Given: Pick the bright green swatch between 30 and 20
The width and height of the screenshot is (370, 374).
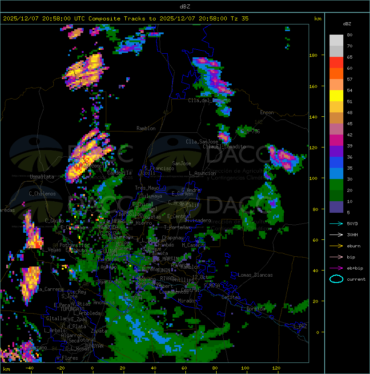Looking at the screenshot, I should click(x=336, y=185).
